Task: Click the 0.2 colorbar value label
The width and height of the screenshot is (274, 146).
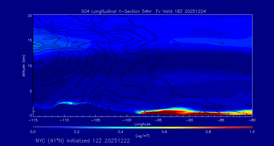Action: tap(77, 132)
